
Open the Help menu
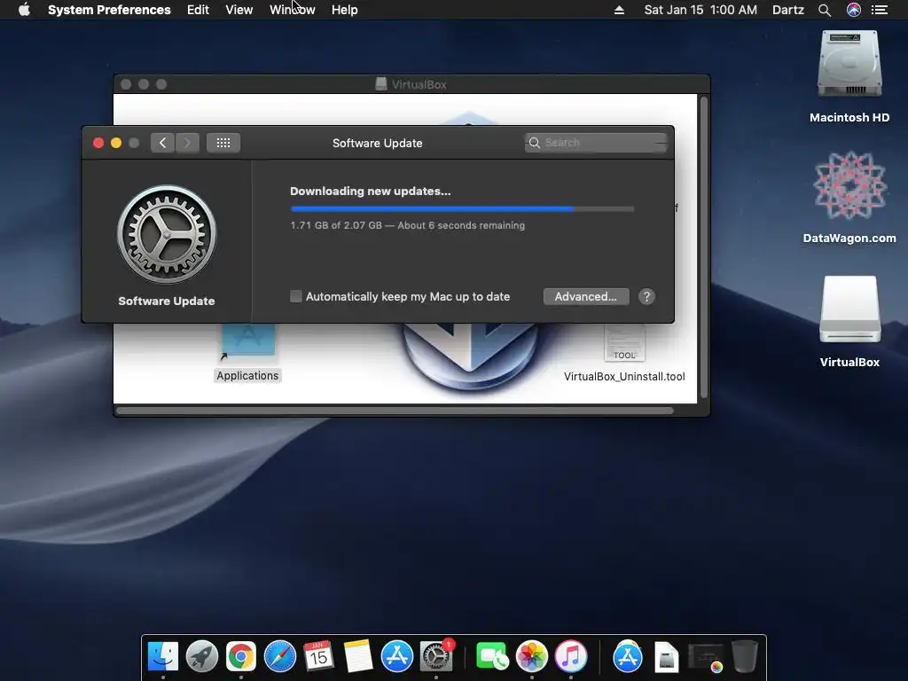(345, 10)
